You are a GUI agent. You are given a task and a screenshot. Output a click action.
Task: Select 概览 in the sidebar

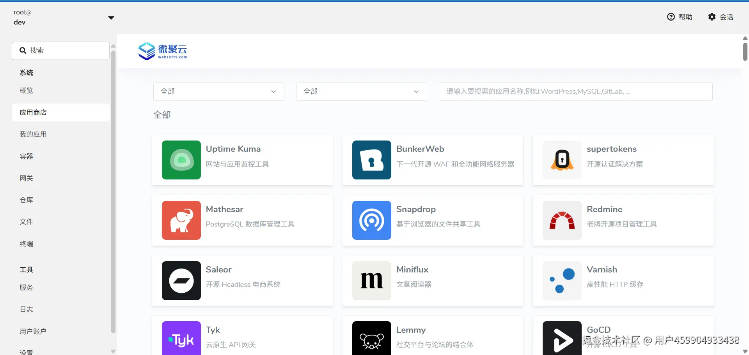[x=61, y=91]
